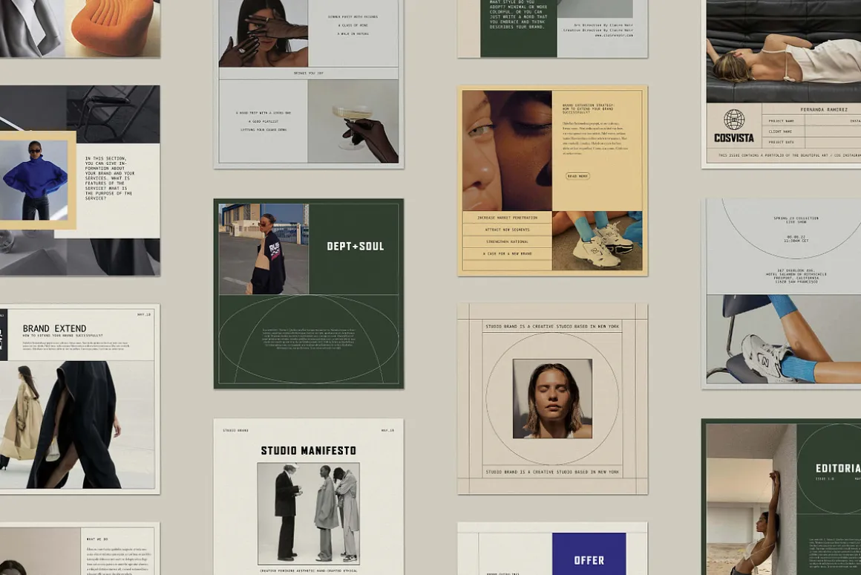The image size is (861, 575).
Task: Click the STRENGTHEN RATIONAL row
Action: tap(508, 242)
